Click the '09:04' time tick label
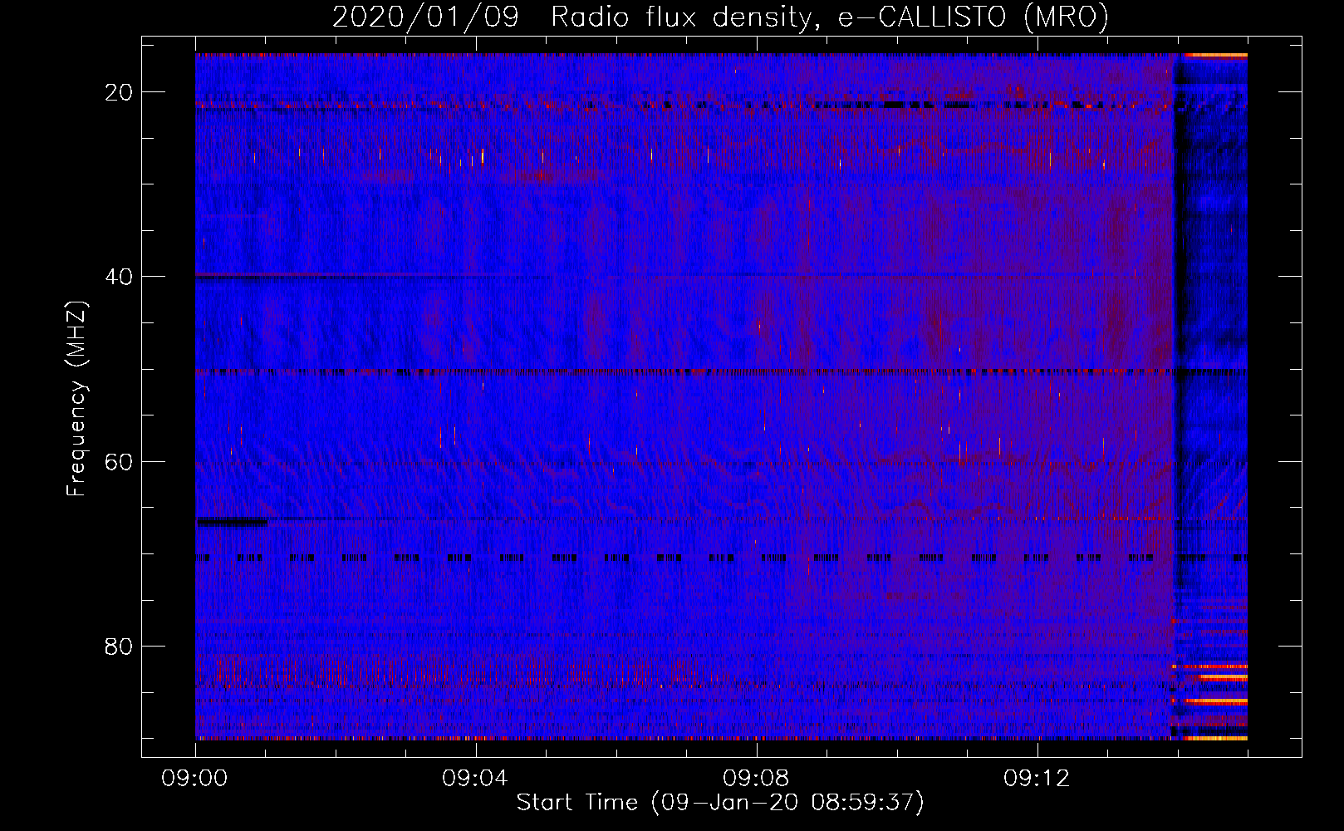Viewport: 1344px width, 831px height. click(x=475, y=778)
